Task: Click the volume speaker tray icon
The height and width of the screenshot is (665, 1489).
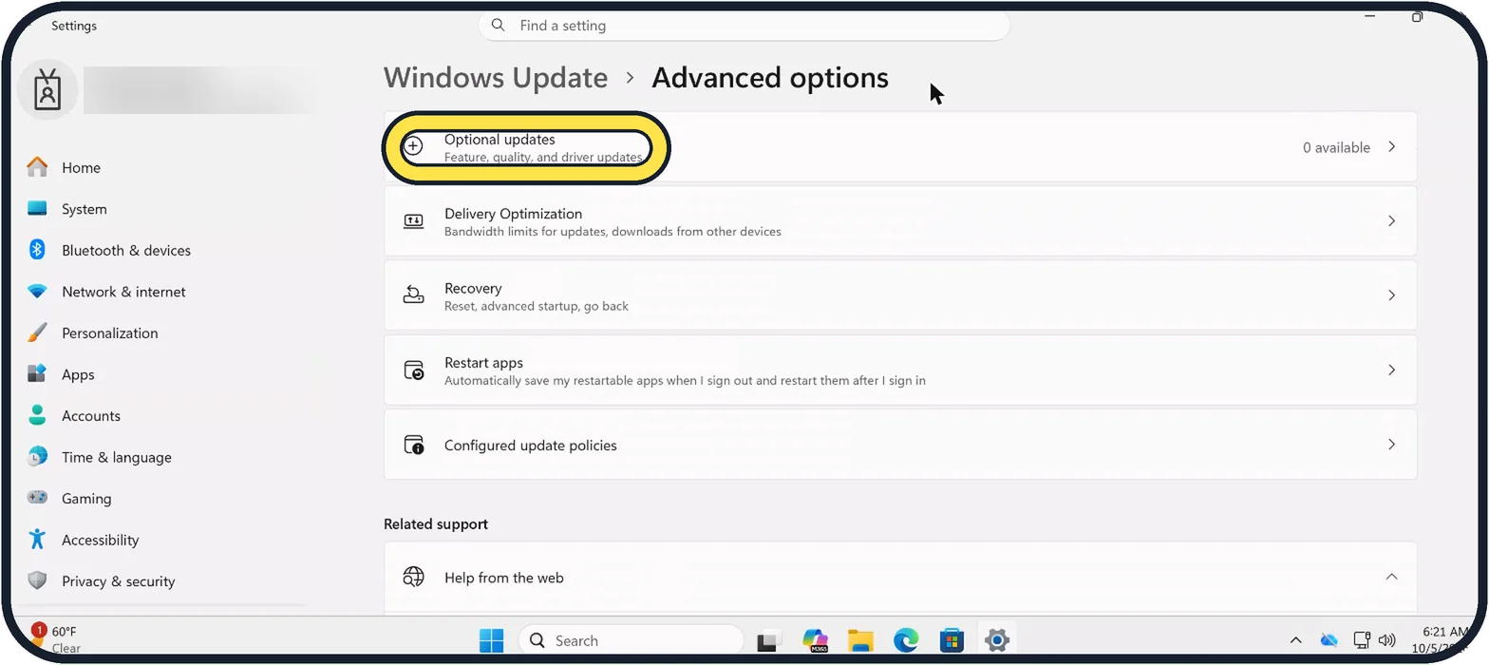Action: (1386, 640)
